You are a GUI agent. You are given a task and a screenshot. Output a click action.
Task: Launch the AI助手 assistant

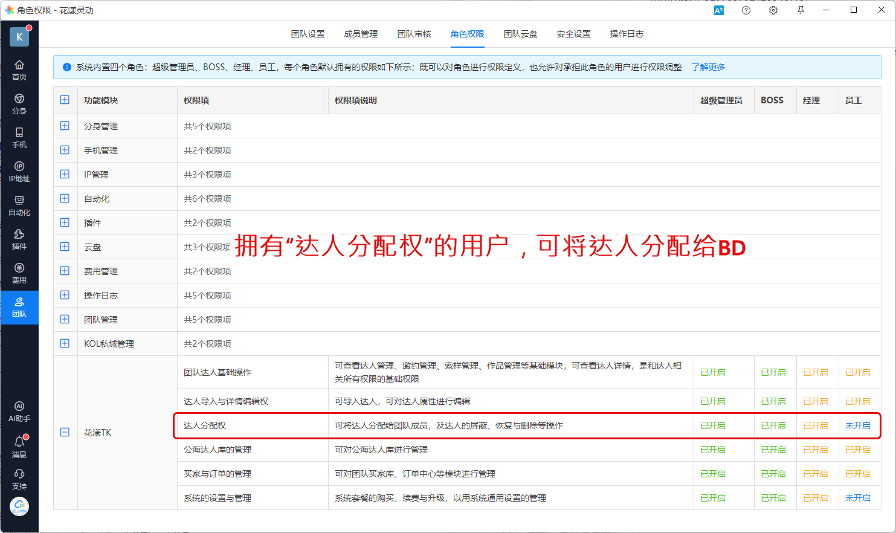(19, 411)
